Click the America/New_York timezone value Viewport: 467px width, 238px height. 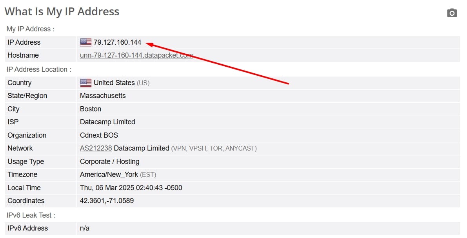tap(109, 174)
